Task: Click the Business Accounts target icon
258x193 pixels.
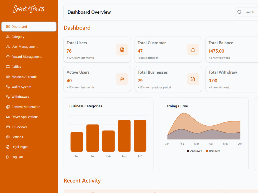Action: coord(8,77)
